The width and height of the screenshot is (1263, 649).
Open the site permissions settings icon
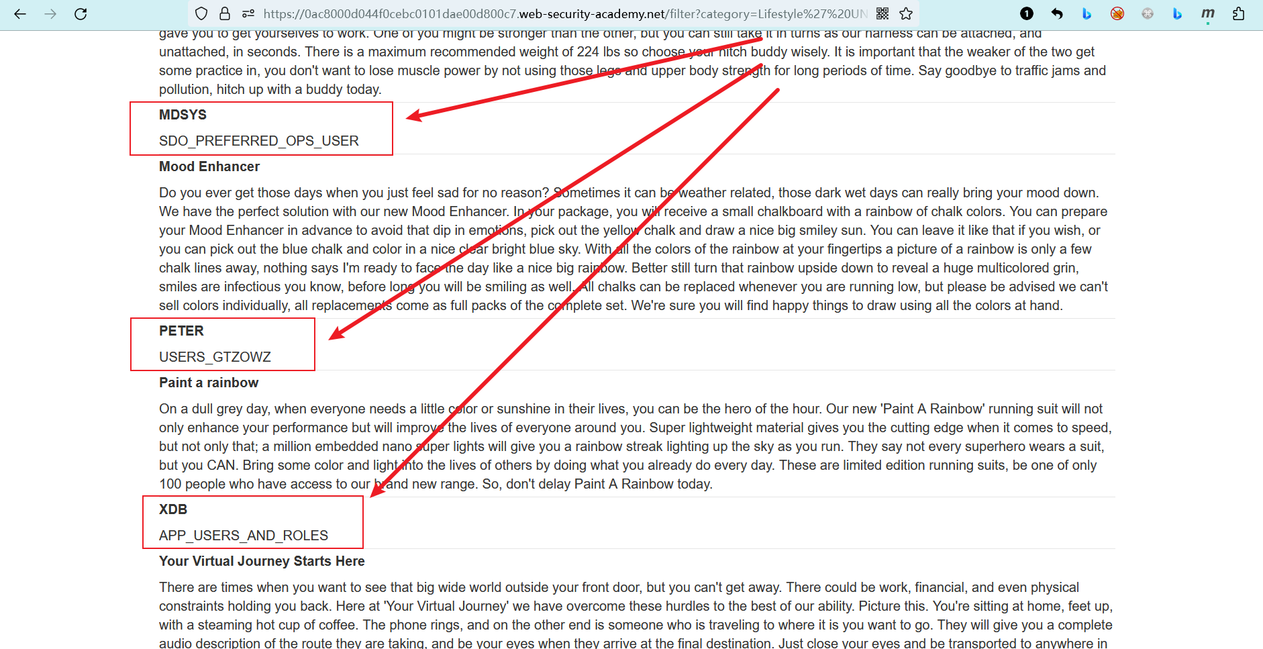(x=248, y=13)
